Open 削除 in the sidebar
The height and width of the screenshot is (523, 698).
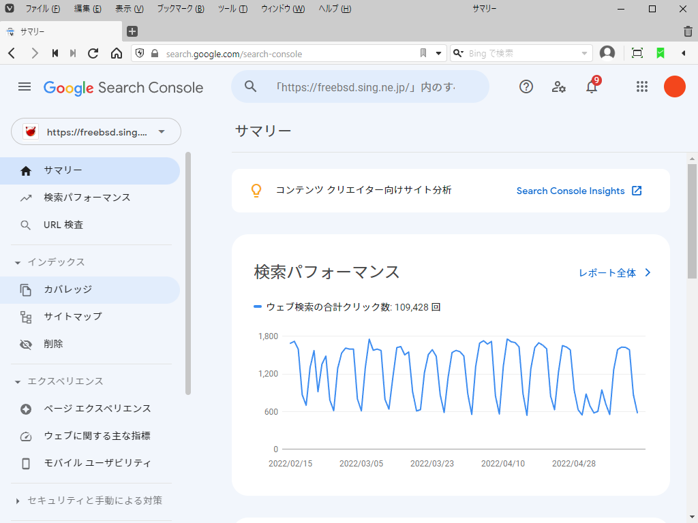click(90, 344)
